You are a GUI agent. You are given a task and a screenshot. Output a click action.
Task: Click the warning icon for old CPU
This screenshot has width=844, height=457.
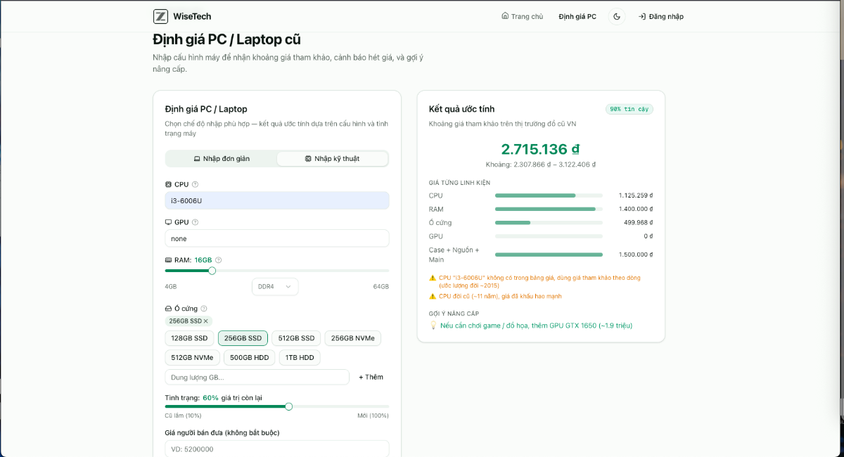[x=433, y=296]
